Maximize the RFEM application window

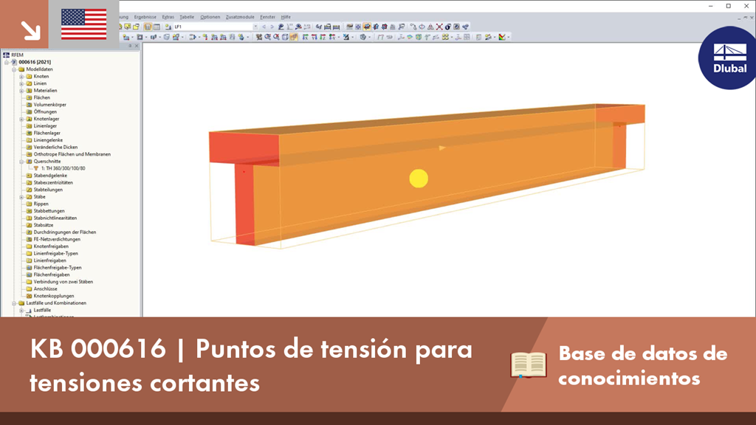pos(729,6)
